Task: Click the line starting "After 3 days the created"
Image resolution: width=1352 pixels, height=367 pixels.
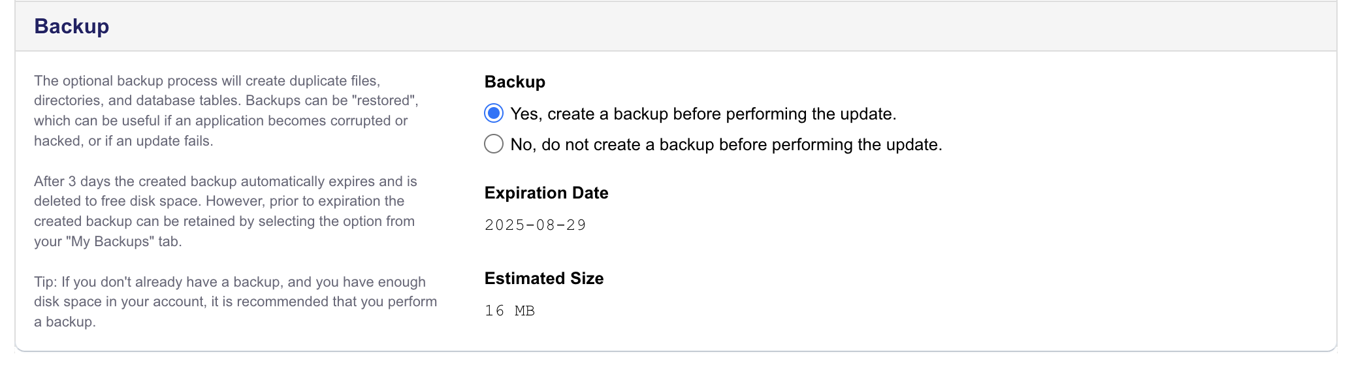Action: coord(225,182)
